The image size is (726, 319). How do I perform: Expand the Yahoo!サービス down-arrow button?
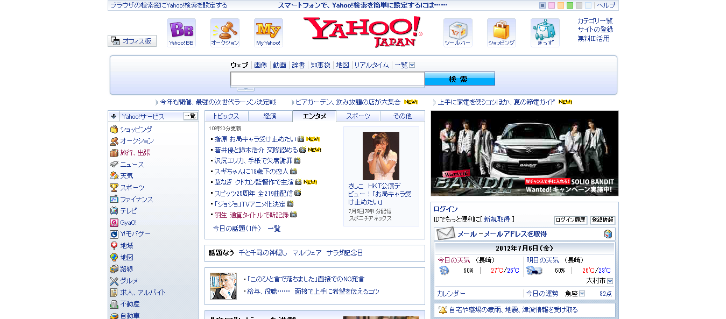[114, 116]
